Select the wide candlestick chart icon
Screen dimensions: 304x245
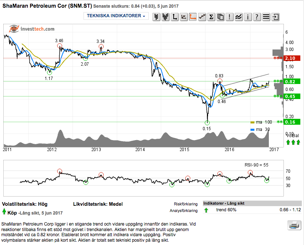pos(166,17)
